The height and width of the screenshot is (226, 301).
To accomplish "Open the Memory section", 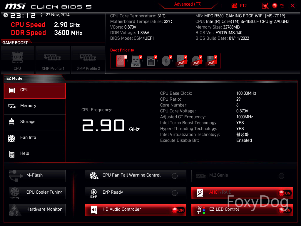I will click(x=35, y=106).
